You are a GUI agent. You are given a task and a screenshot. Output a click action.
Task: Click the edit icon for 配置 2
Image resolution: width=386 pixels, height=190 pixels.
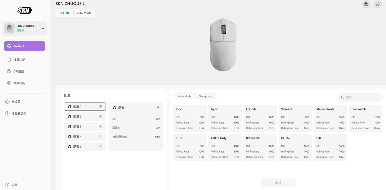[100, 116]
